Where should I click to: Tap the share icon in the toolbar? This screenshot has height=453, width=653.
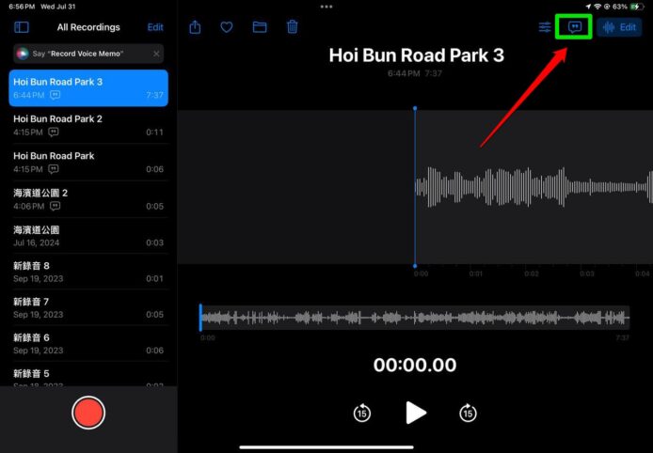[x=195, y=27]
